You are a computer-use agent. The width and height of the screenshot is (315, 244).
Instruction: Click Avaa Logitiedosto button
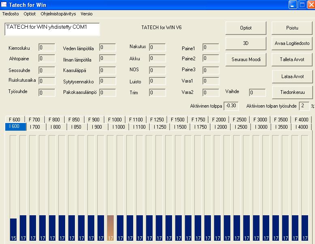point(292,43)
